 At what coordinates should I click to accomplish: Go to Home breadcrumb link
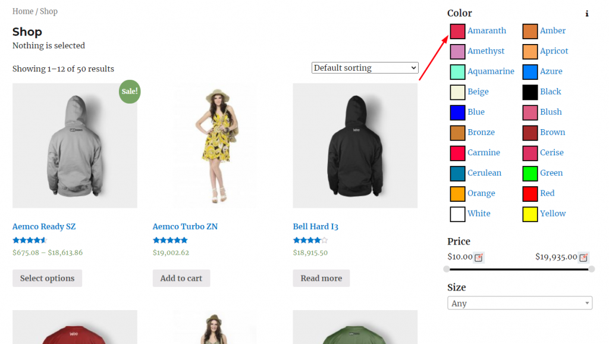pyautogui.click(x=23, y=11)
